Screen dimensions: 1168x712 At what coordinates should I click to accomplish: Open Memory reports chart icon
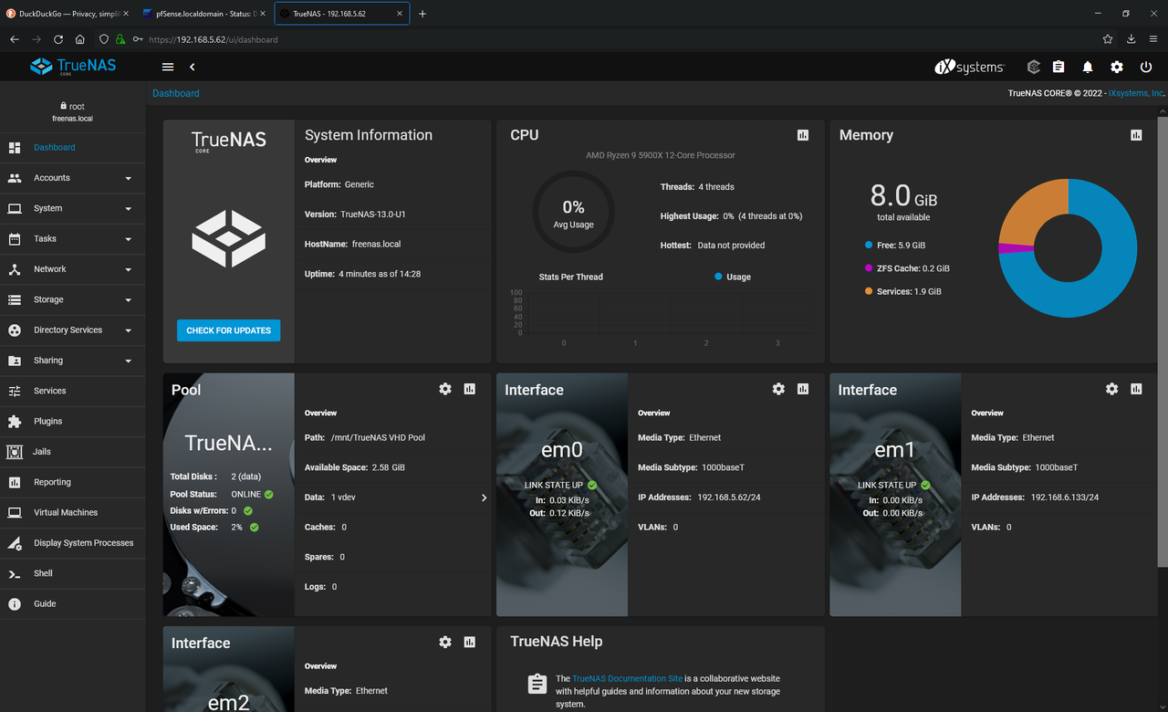[x=1136, y=135]
